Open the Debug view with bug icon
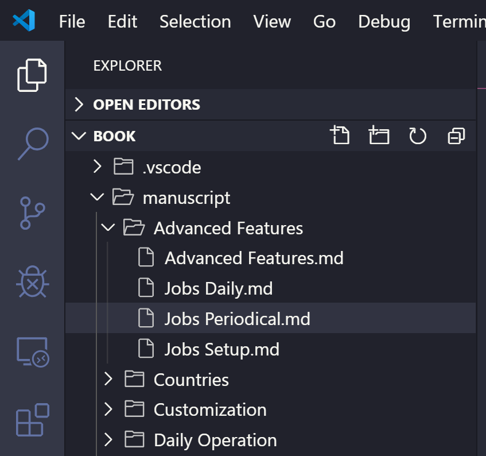Screen dimensions: 486x456 [x=33, y=281]
